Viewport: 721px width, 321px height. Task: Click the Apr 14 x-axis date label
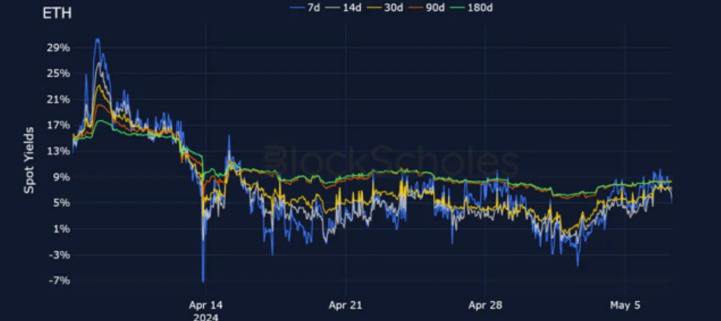tap(206, 305)
